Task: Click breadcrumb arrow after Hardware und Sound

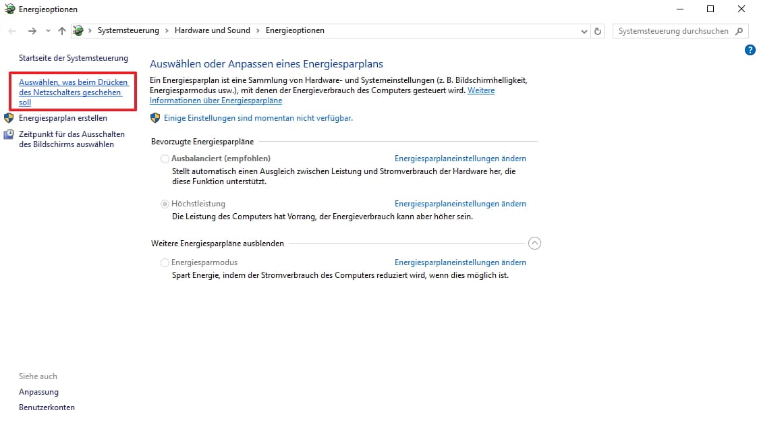Action: coord(258,30)
